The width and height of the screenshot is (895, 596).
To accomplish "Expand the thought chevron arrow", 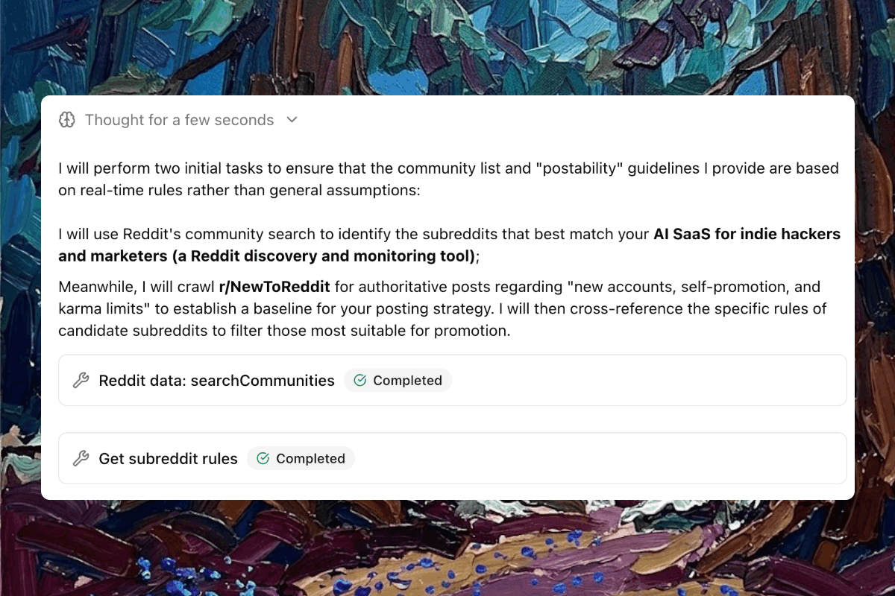I will [x=292, y=120].
